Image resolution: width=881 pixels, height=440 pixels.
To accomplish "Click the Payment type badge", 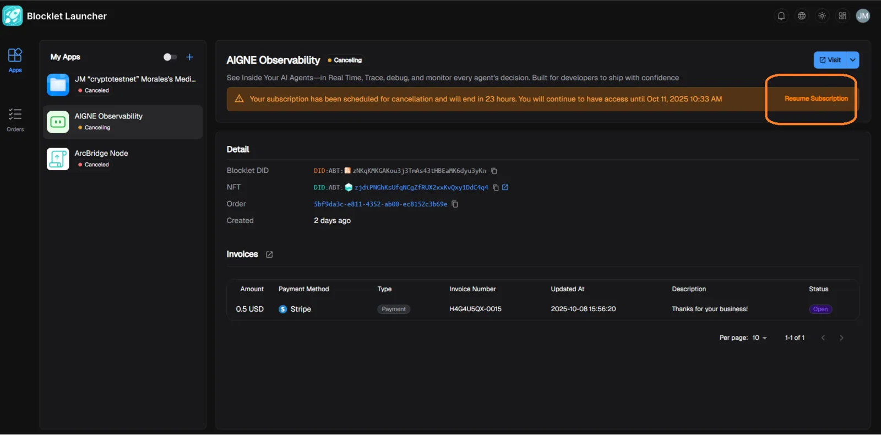I will coord(394,309).
